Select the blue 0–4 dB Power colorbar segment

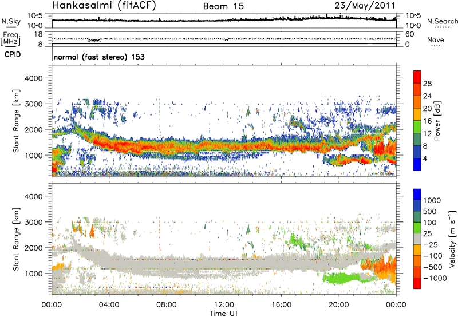pos(417,164)
